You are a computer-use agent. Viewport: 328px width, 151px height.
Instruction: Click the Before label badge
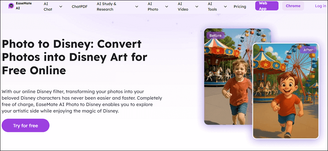point(215,35)
